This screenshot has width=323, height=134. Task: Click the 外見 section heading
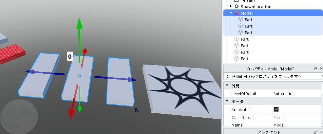coord(235,86)
